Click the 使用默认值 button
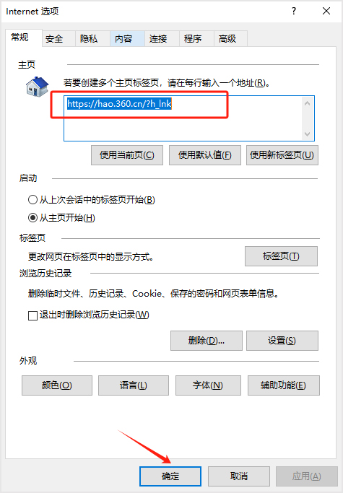The height and width of the screenshot is (493, 343). coord(205,155)
